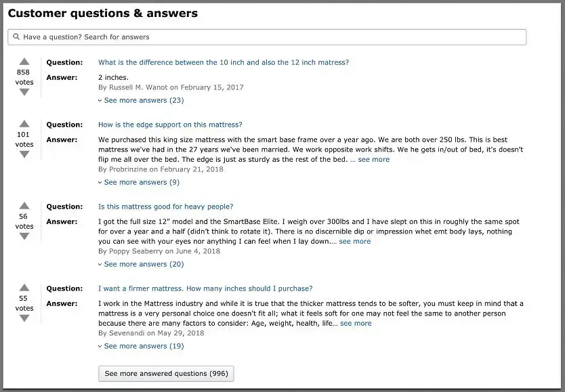Upvote the firmer mattress question
Screen dimensions: 565x392
tap(24, 288)
